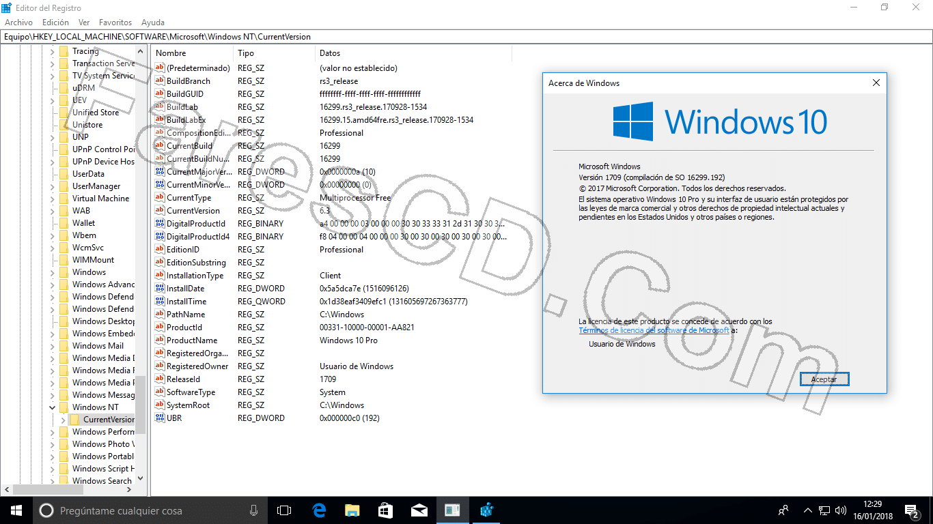Expand the Wbem key arrow
Screen dimensions: 933x524
click(53, 235)
